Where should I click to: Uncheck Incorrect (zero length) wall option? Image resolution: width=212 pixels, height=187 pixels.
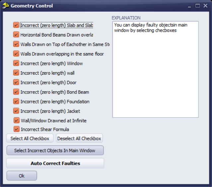[16, 73]
